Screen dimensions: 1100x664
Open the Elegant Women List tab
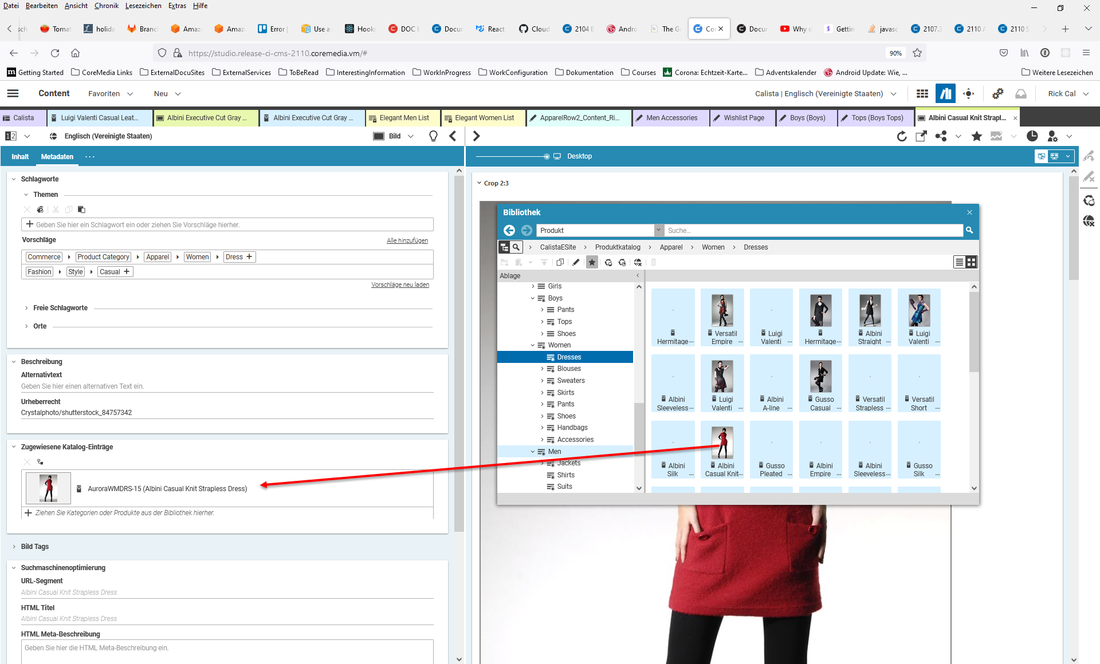point(484,118)
